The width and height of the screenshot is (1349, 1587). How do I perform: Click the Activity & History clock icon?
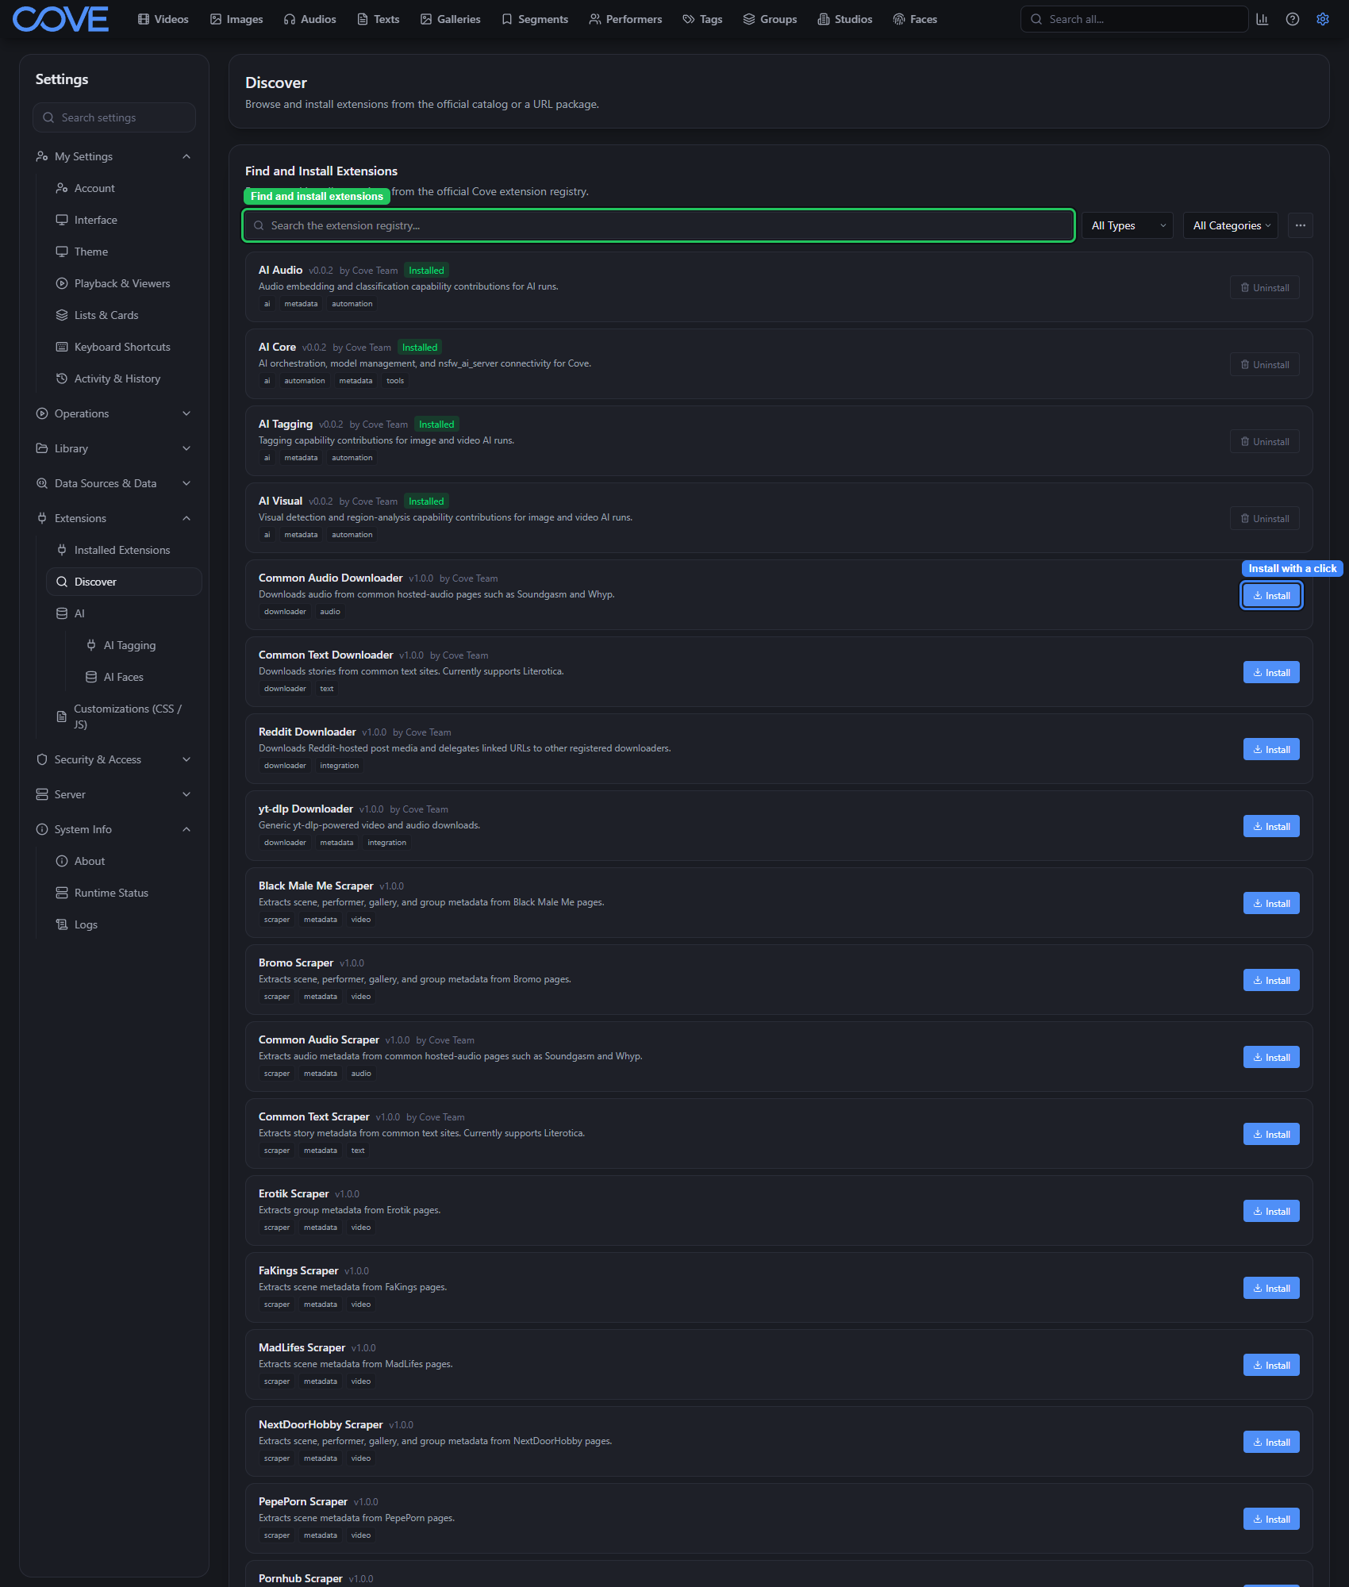(62, 378)
